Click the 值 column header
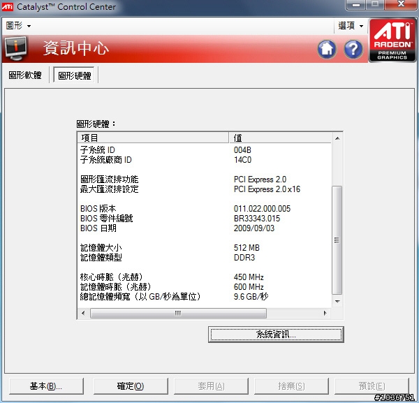Screen dimensions: 419x403 pos(280,138)
